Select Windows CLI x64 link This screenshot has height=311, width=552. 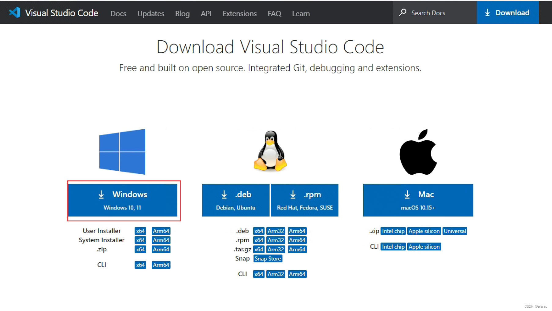(x=140, y=265)
